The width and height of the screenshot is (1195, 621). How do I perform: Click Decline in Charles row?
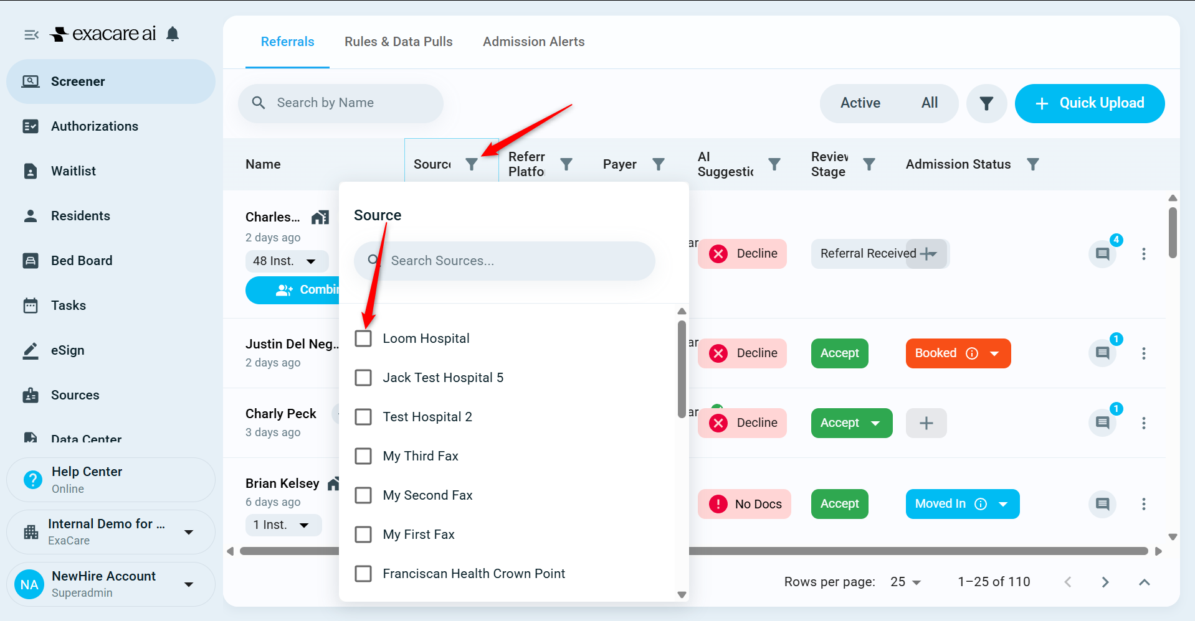coord(742,254)
